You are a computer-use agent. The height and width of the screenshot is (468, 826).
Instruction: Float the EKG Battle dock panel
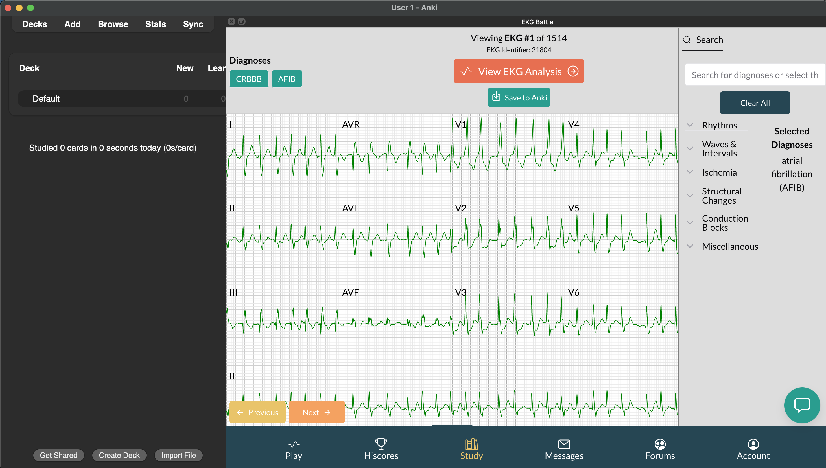(242, 21)
